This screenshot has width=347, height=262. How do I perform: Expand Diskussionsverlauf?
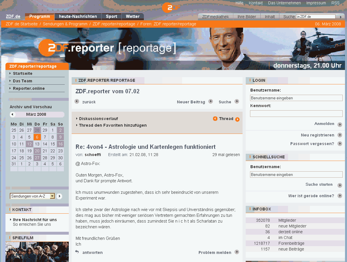point(98,119)
